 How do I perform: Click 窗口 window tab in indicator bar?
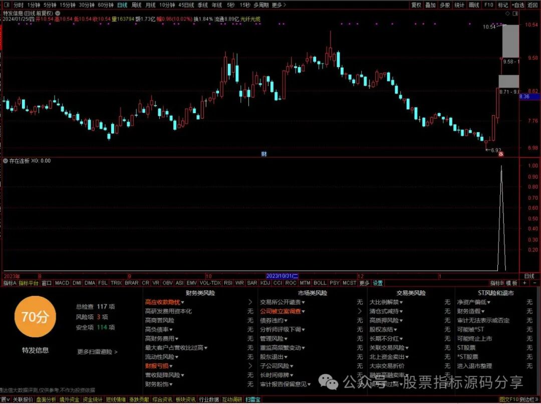[47, 283]
